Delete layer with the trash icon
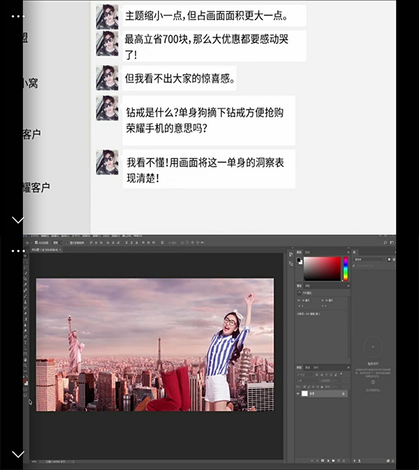Image resolution: width=419 pixels, height=470 pixels. coord(344,461)
